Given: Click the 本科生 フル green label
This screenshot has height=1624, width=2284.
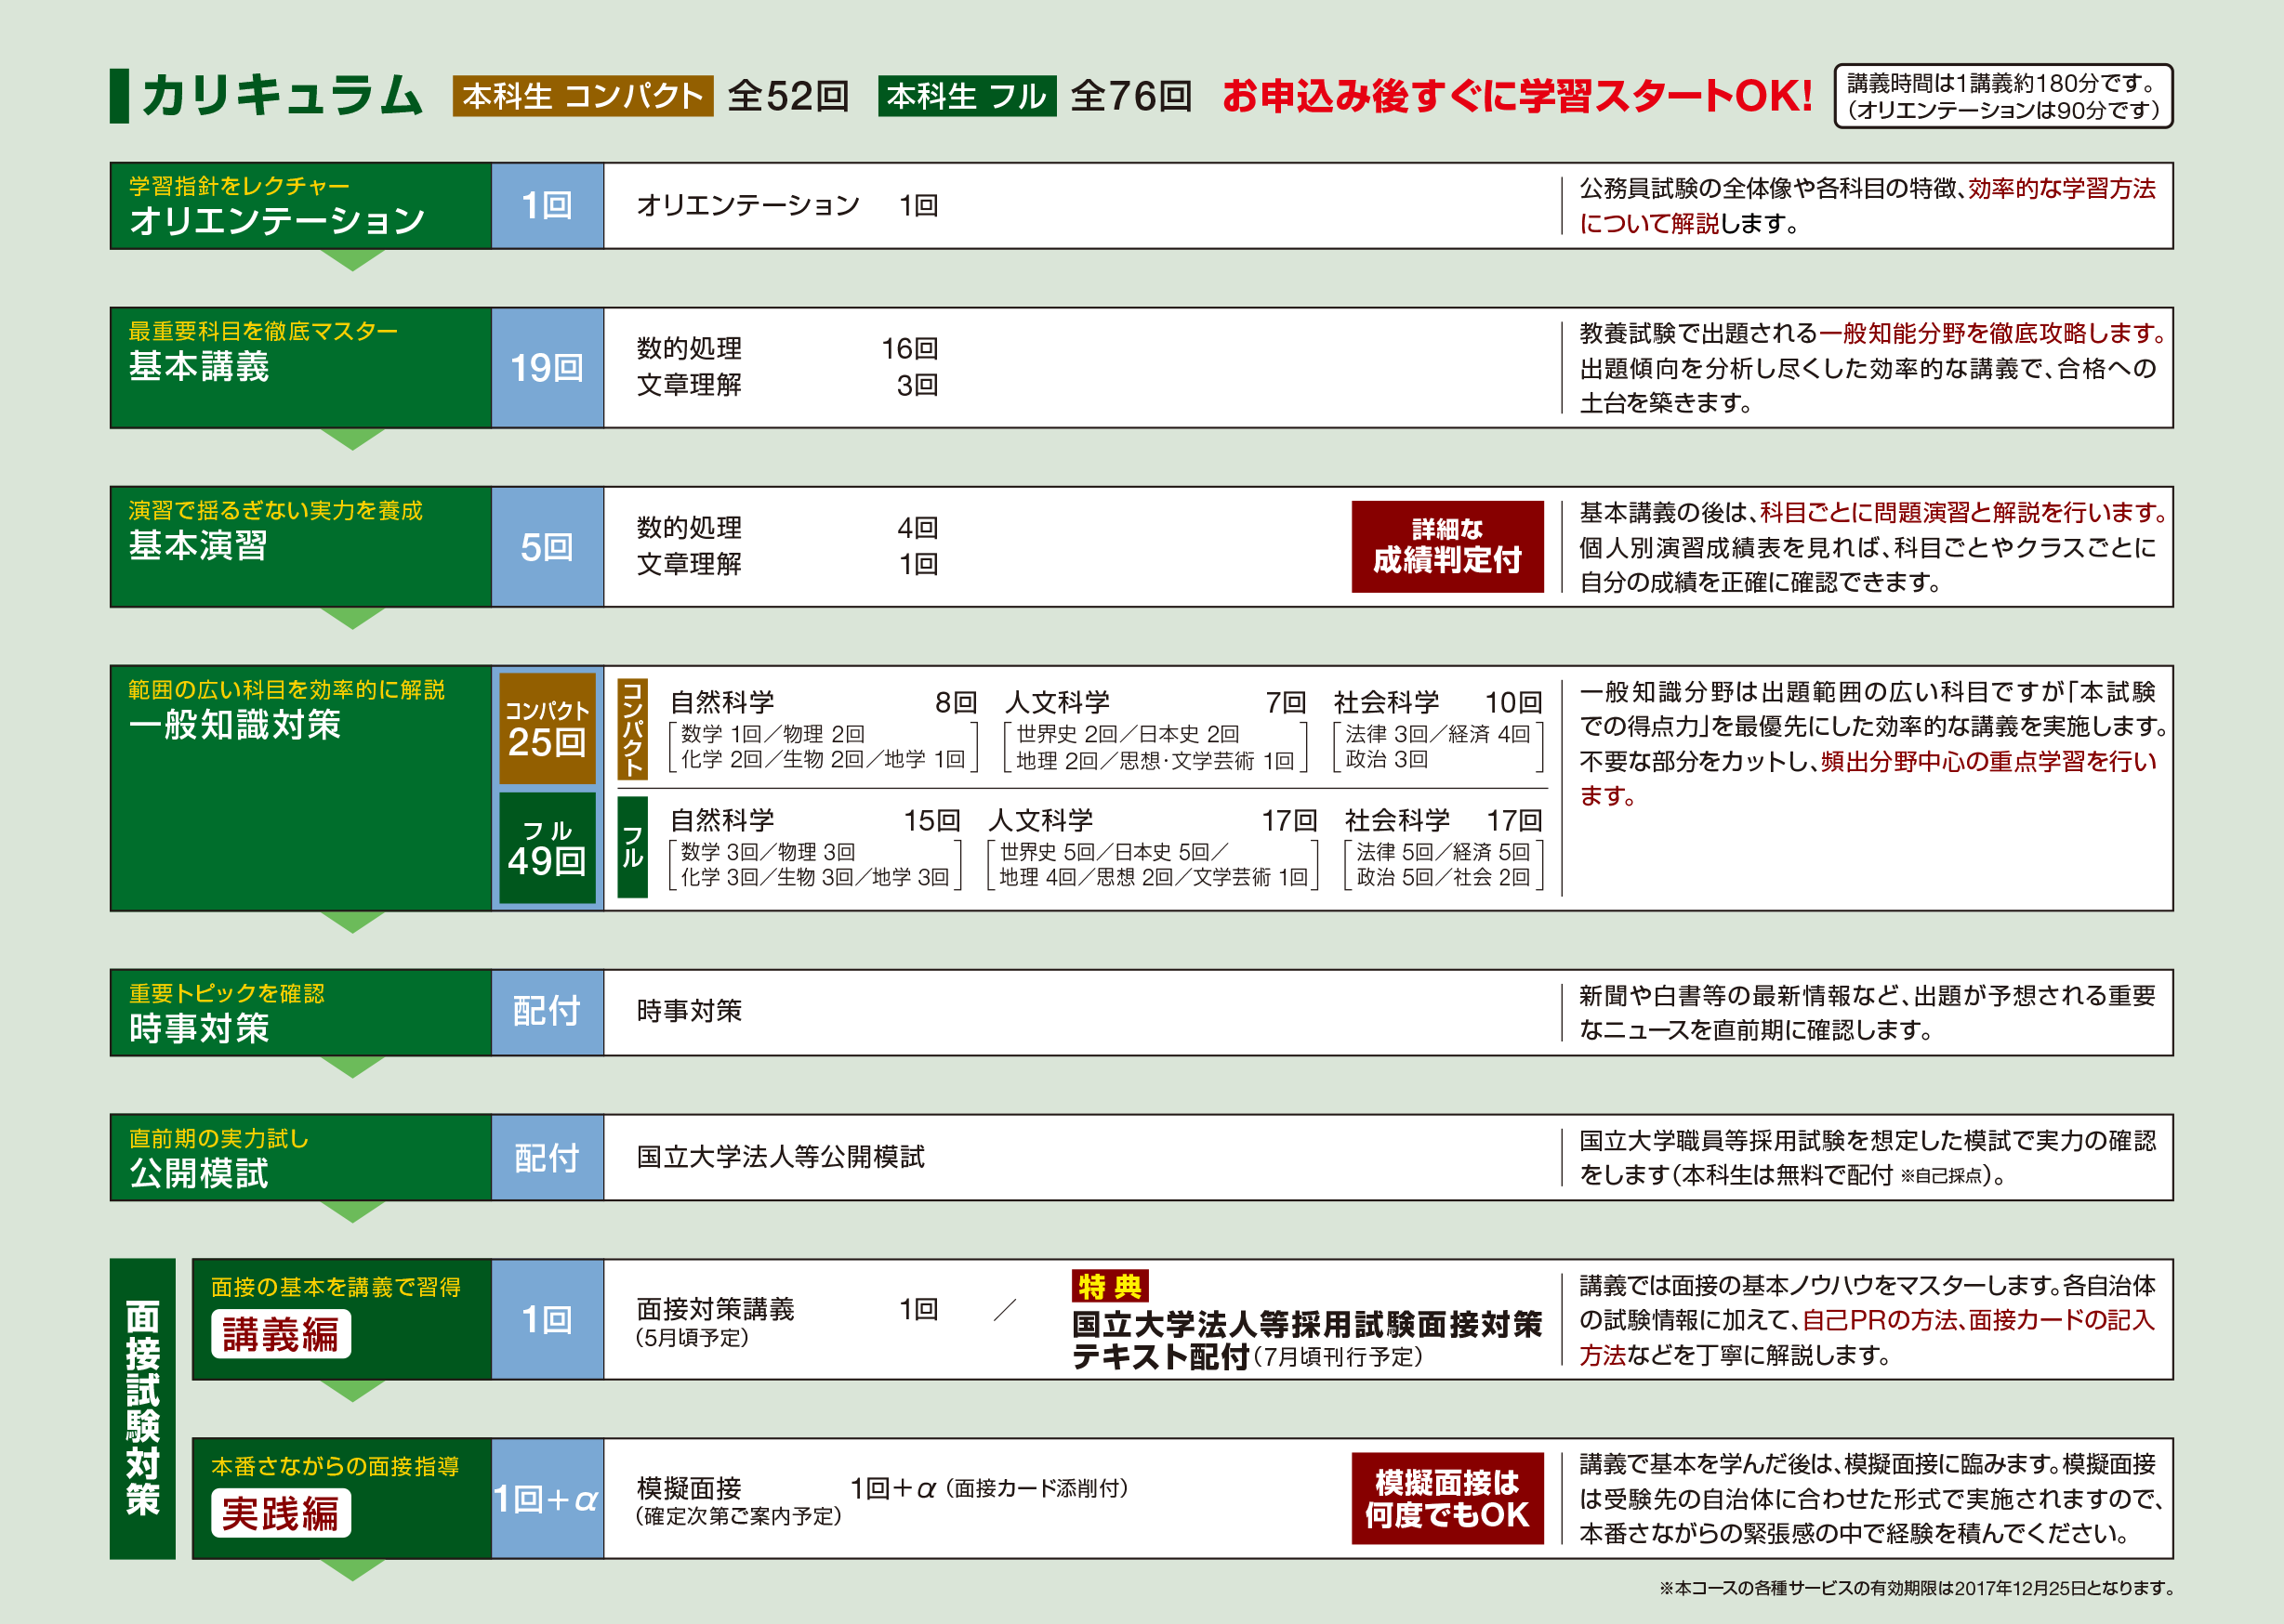Looking at the screenshot, I should click(x=967, y=96).
